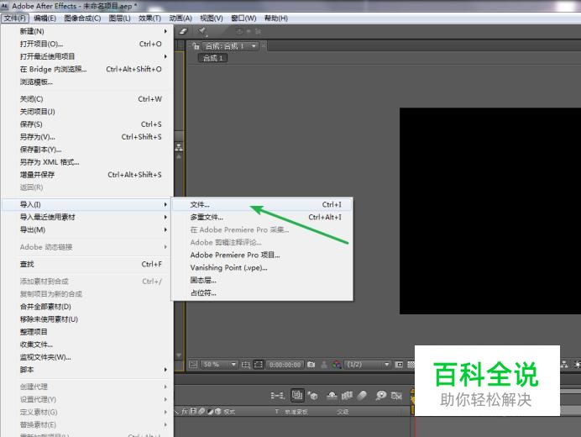
Task: Open the project flowchart view icon
Action: [x=179, y=147]
